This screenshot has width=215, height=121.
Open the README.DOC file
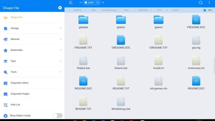(x=196, y=83)
